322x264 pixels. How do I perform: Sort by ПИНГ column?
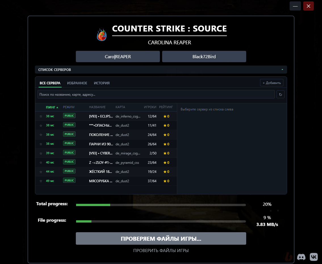pyautogui.click(x=52, y=107)
